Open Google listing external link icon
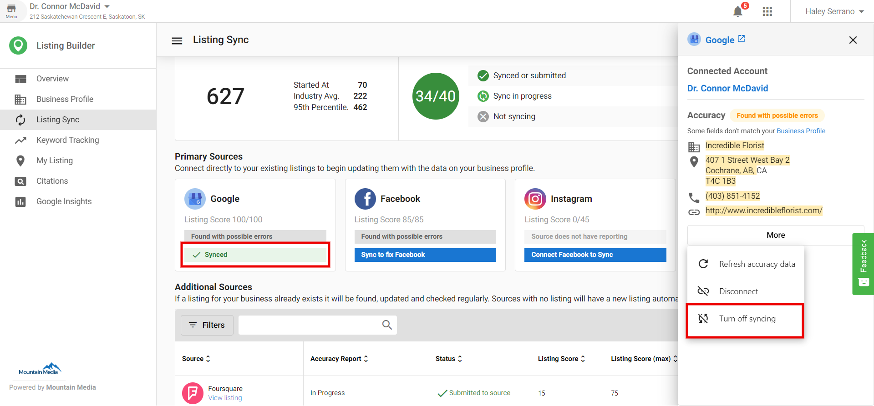The image size is (874, 406). (x=741, y=39)
